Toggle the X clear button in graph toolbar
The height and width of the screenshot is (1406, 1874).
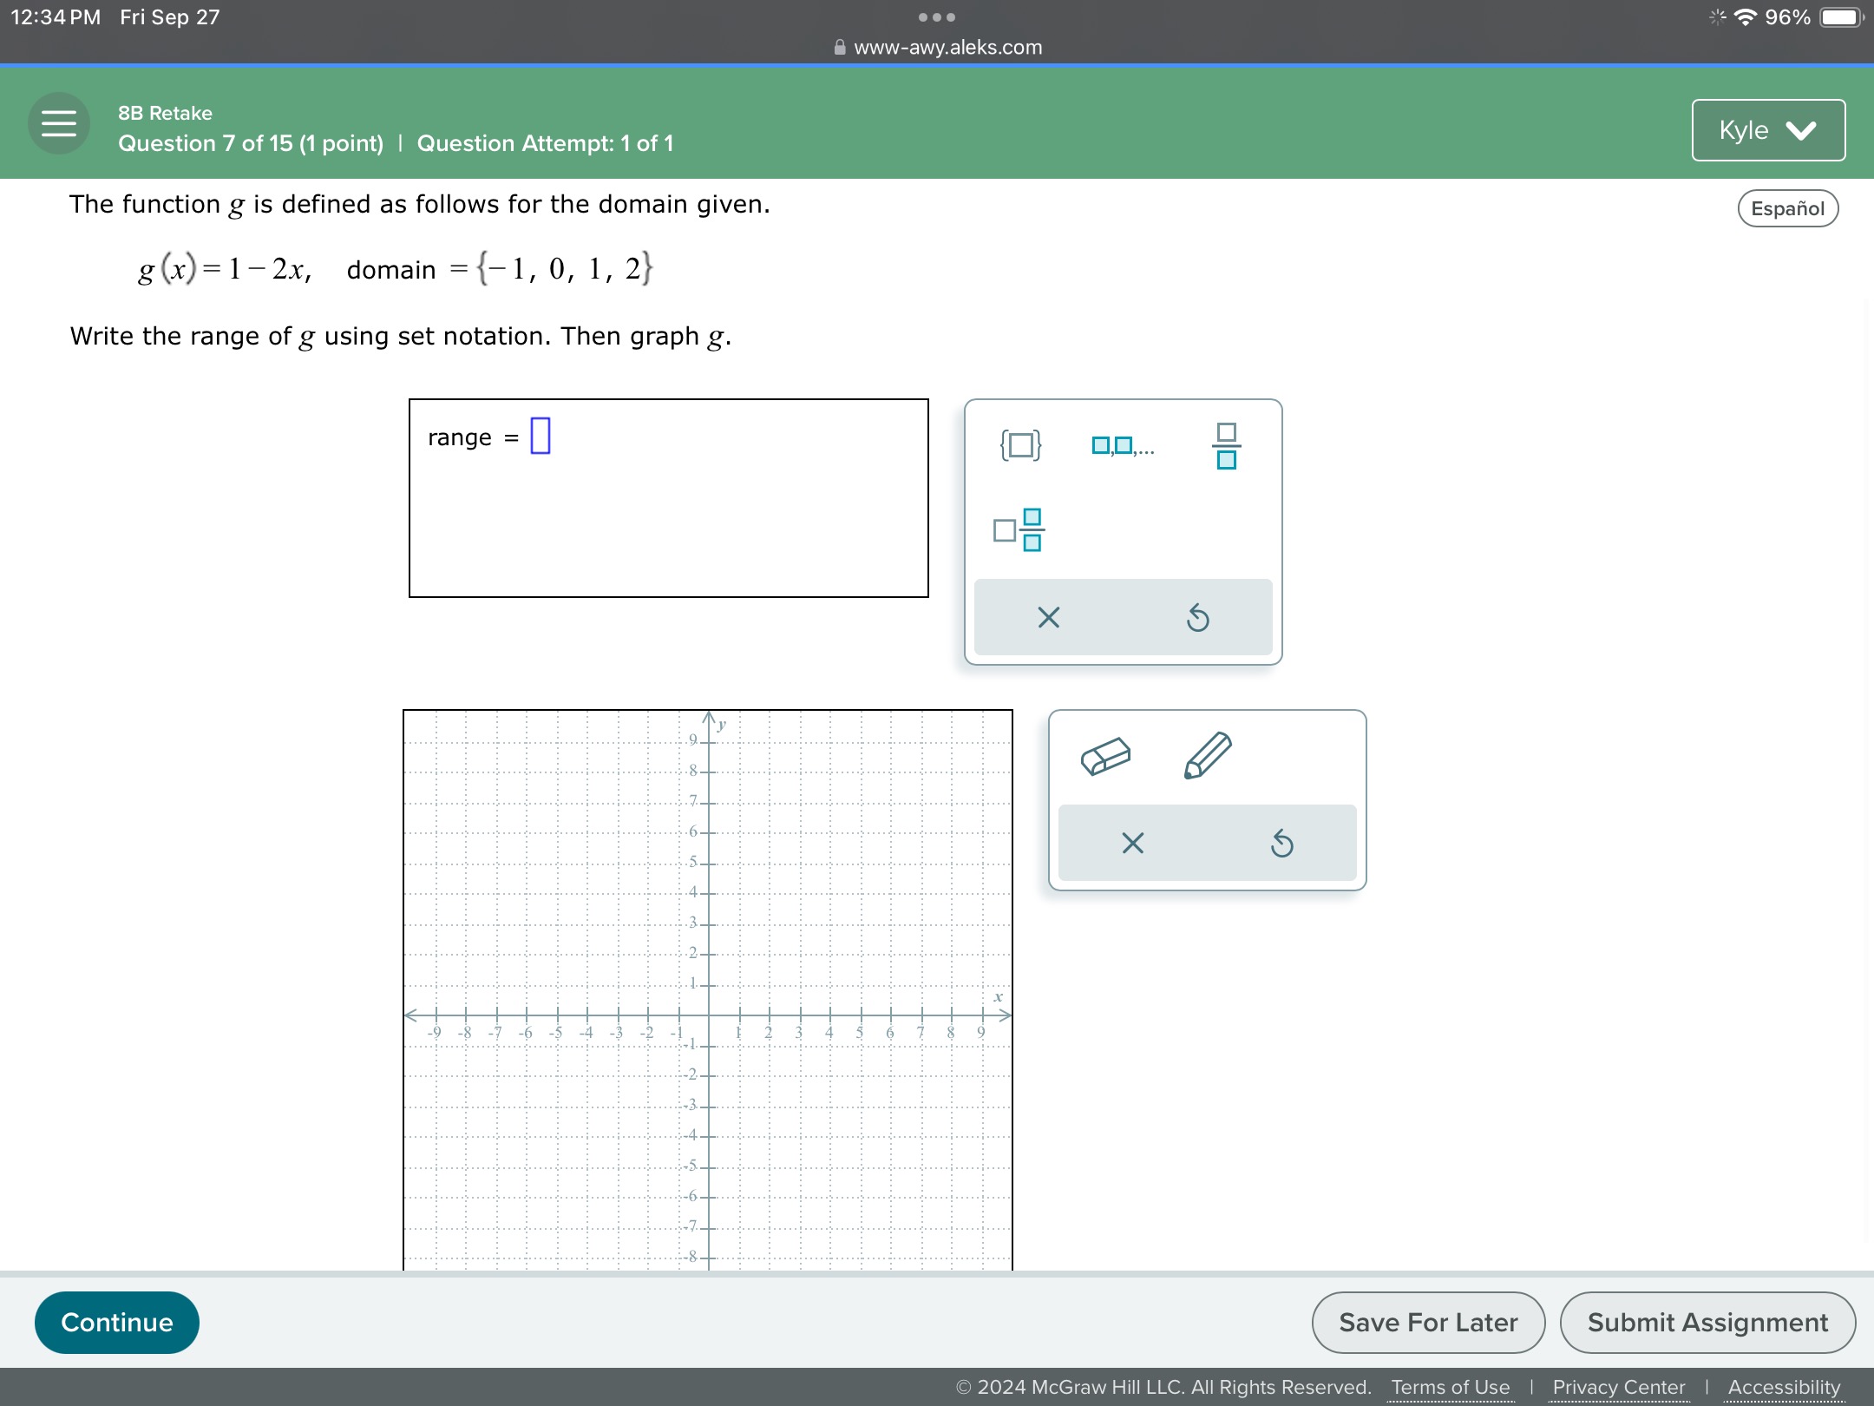(1133, 844)
